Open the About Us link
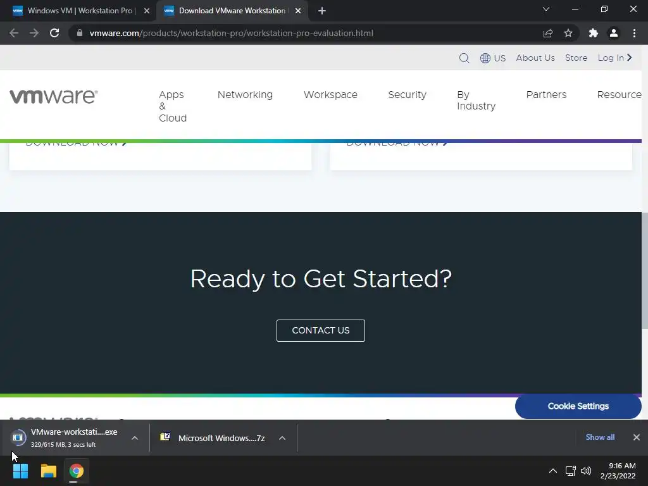 pyautogui.click(x=535, y=58)
